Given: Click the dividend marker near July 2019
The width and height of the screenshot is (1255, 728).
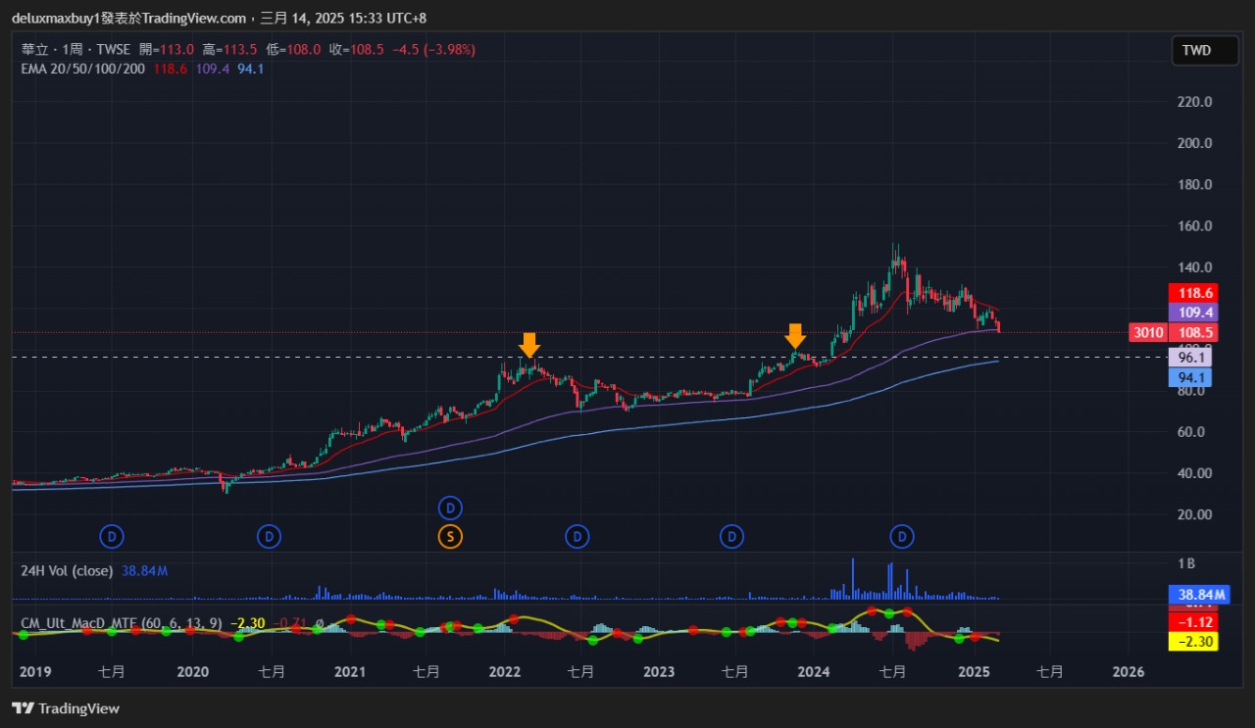Looking at the screenshot, I should tap(113, 536).
